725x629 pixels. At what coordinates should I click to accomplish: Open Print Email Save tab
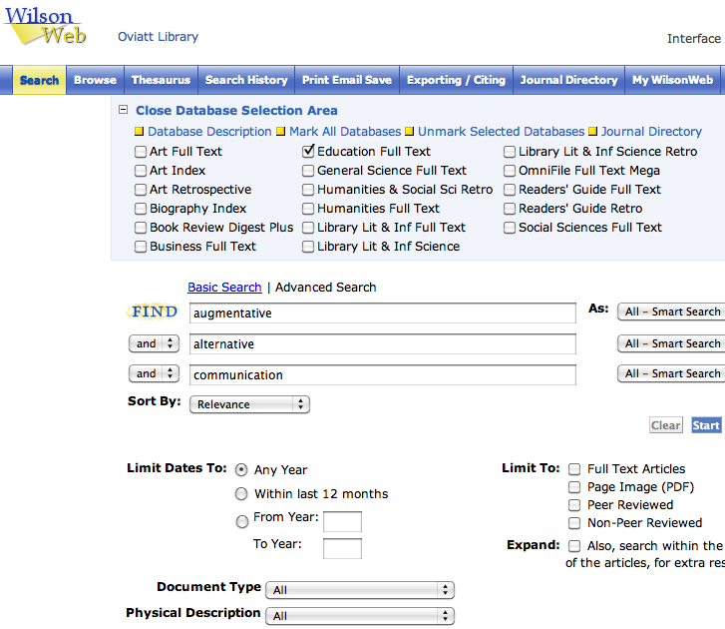347,80
